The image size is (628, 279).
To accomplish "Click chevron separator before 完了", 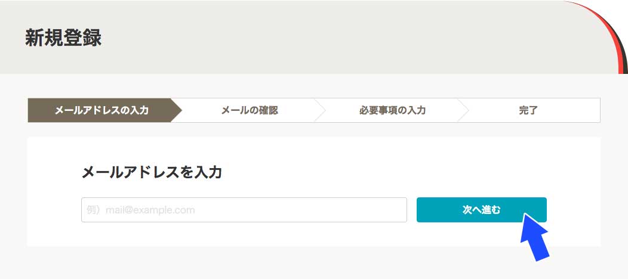I will pyautogui.click(x=463, y=110).
